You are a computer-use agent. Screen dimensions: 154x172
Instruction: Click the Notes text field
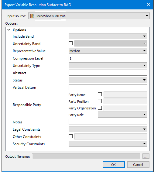tap(108, 122)
